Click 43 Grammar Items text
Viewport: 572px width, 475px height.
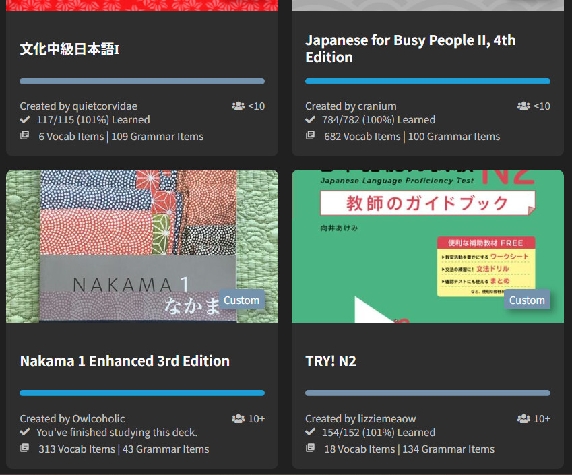166,449
